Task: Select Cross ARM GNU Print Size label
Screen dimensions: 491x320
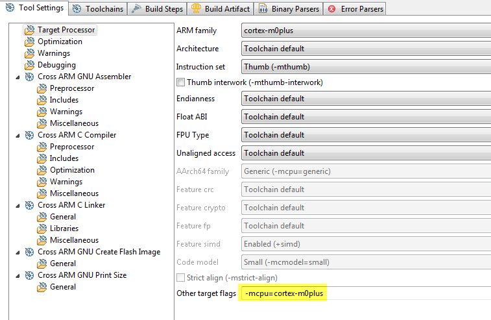Action: tap(82, 275)
